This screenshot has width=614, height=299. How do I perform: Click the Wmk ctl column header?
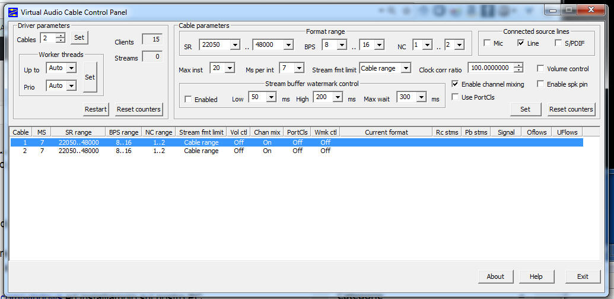(326, 132)
